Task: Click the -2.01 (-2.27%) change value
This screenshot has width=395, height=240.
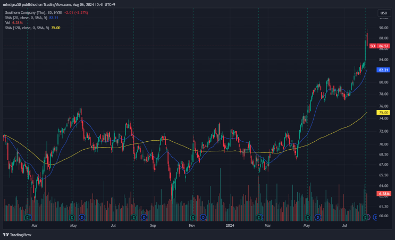Action: click(x=76, y=13)
